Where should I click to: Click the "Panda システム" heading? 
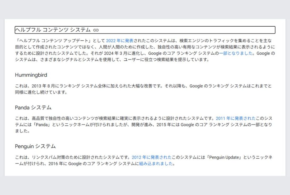(33, 107)
